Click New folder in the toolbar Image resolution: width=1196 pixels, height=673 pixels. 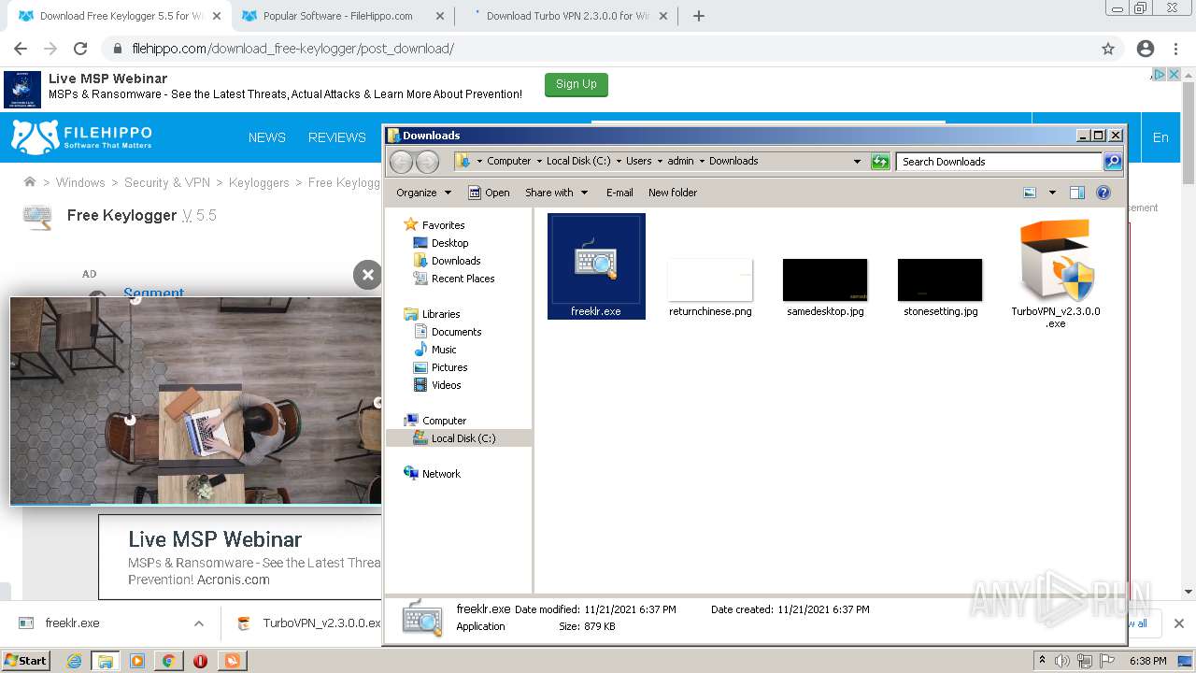673,193
